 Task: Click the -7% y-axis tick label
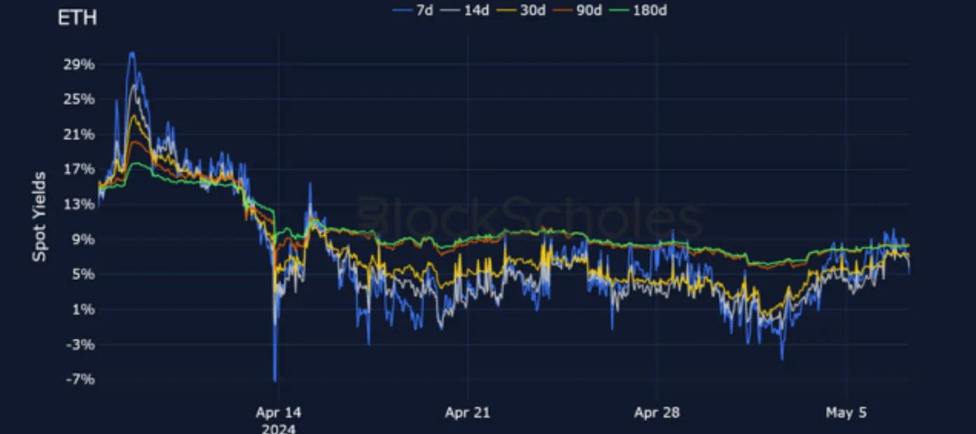(81, 379)
